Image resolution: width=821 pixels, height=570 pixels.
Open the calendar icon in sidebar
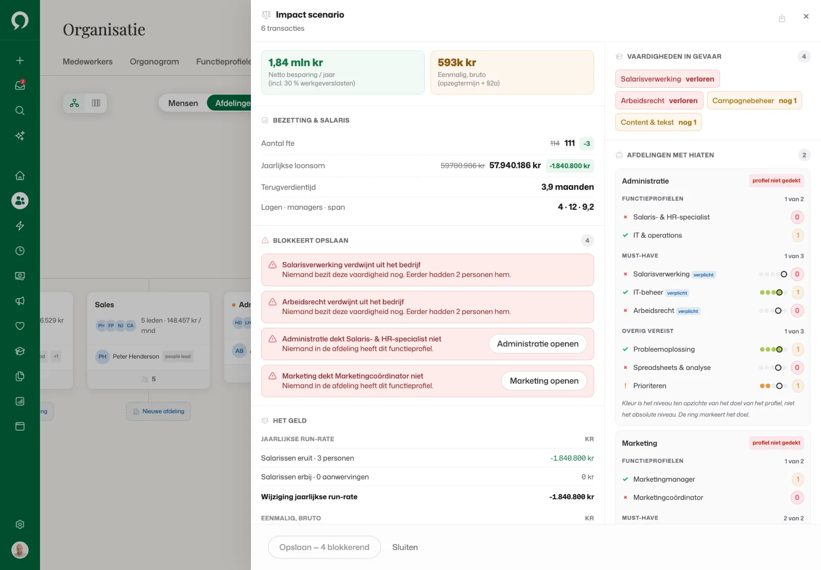20,426
